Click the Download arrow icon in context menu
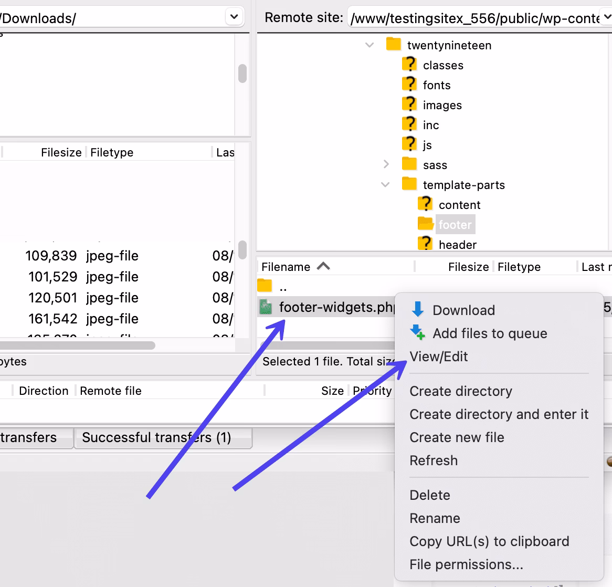This screenshot has height=587, width=612. [418, 310]
